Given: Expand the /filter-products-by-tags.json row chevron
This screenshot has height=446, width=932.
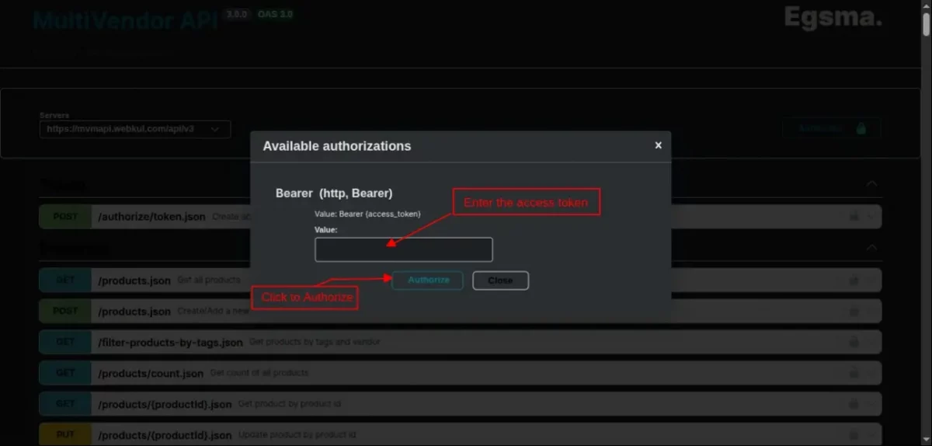Looking at the screenshot, I should pyautogui.click(x=871, y=342).
